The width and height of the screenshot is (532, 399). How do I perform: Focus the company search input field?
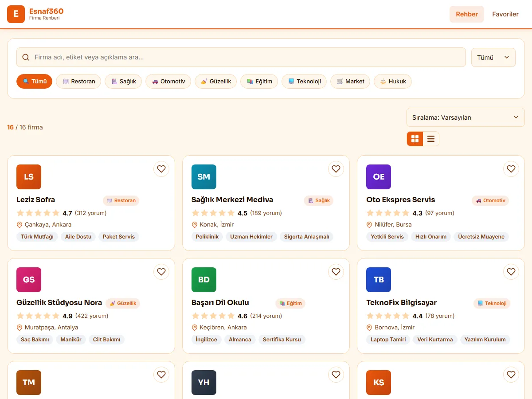coord(241,57)
